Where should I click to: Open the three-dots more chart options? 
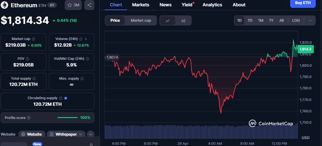click(x=310, y=20)
